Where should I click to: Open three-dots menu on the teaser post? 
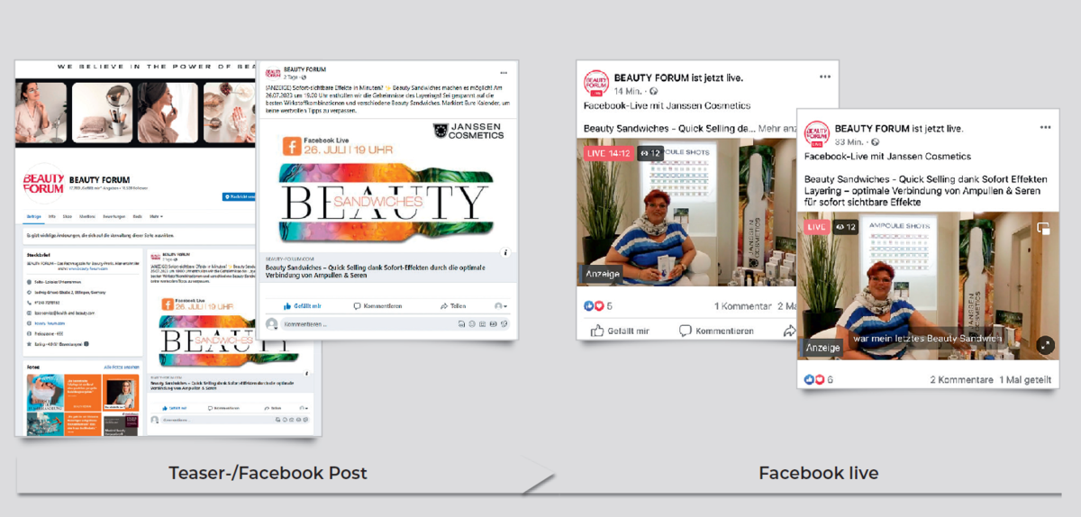(503, 73)
